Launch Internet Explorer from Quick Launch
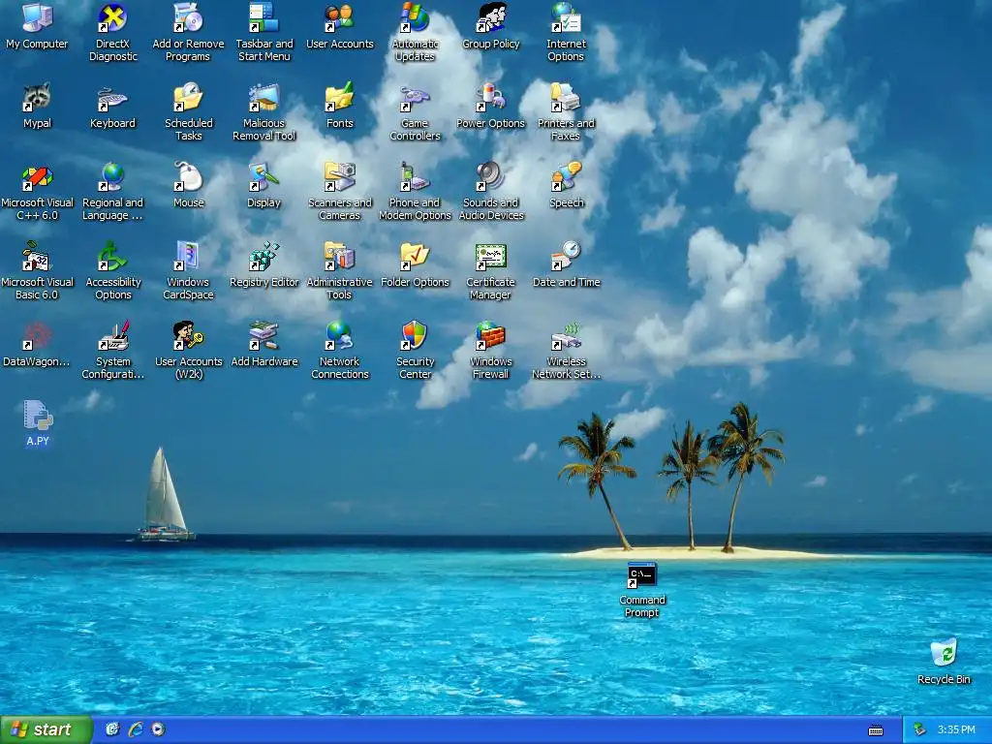Viewport: 992px width, 744px height. tap(136, 729)
